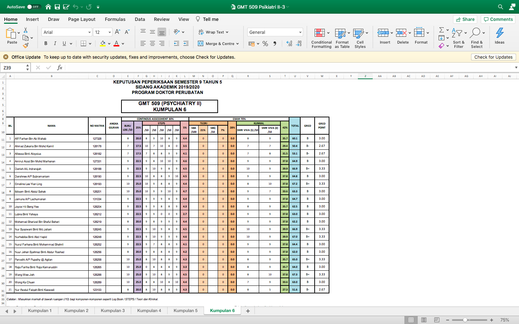Toggle bottom vertical alignment
This screenshot has height=324, width=519.
click(162, 32)
